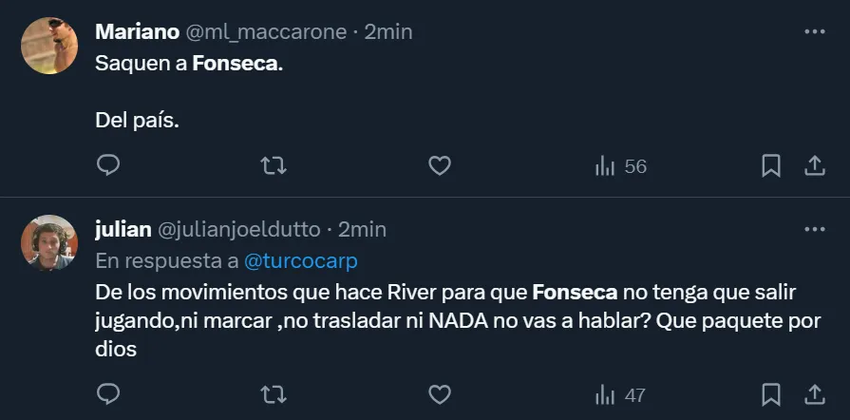Retweet julian's reply post
Screen dimensions: 850x420
point(274,393)
